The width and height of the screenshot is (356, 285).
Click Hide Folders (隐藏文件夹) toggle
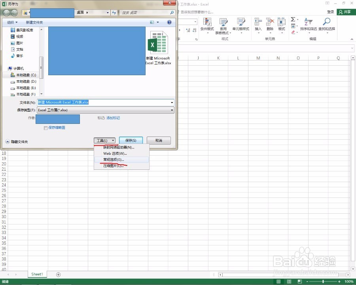[x=17, y=142]
